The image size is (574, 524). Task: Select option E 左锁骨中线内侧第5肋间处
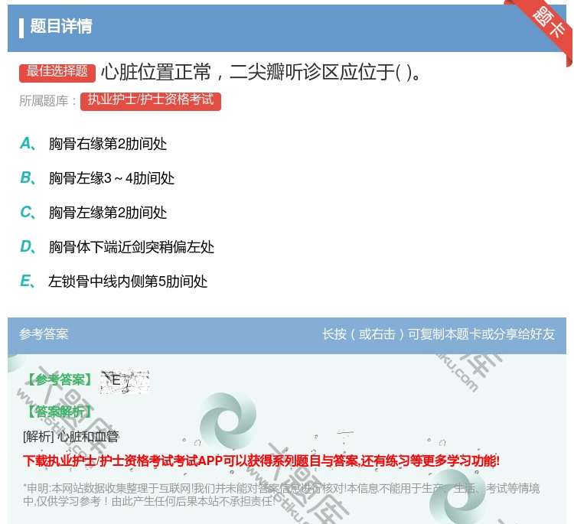point(114,282)
